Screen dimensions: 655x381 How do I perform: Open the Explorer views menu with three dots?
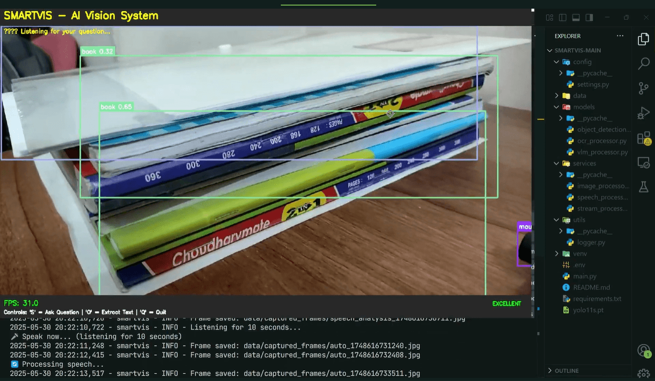[x=620, y=36]
